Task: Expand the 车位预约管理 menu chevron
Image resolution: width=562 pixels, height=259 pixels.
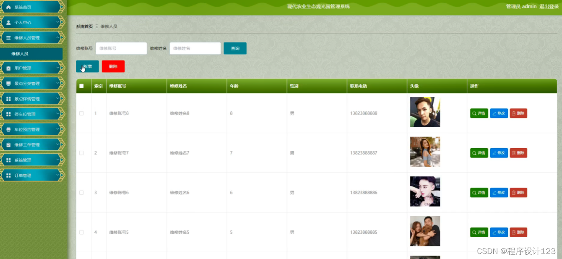Action: click(57, 129)
